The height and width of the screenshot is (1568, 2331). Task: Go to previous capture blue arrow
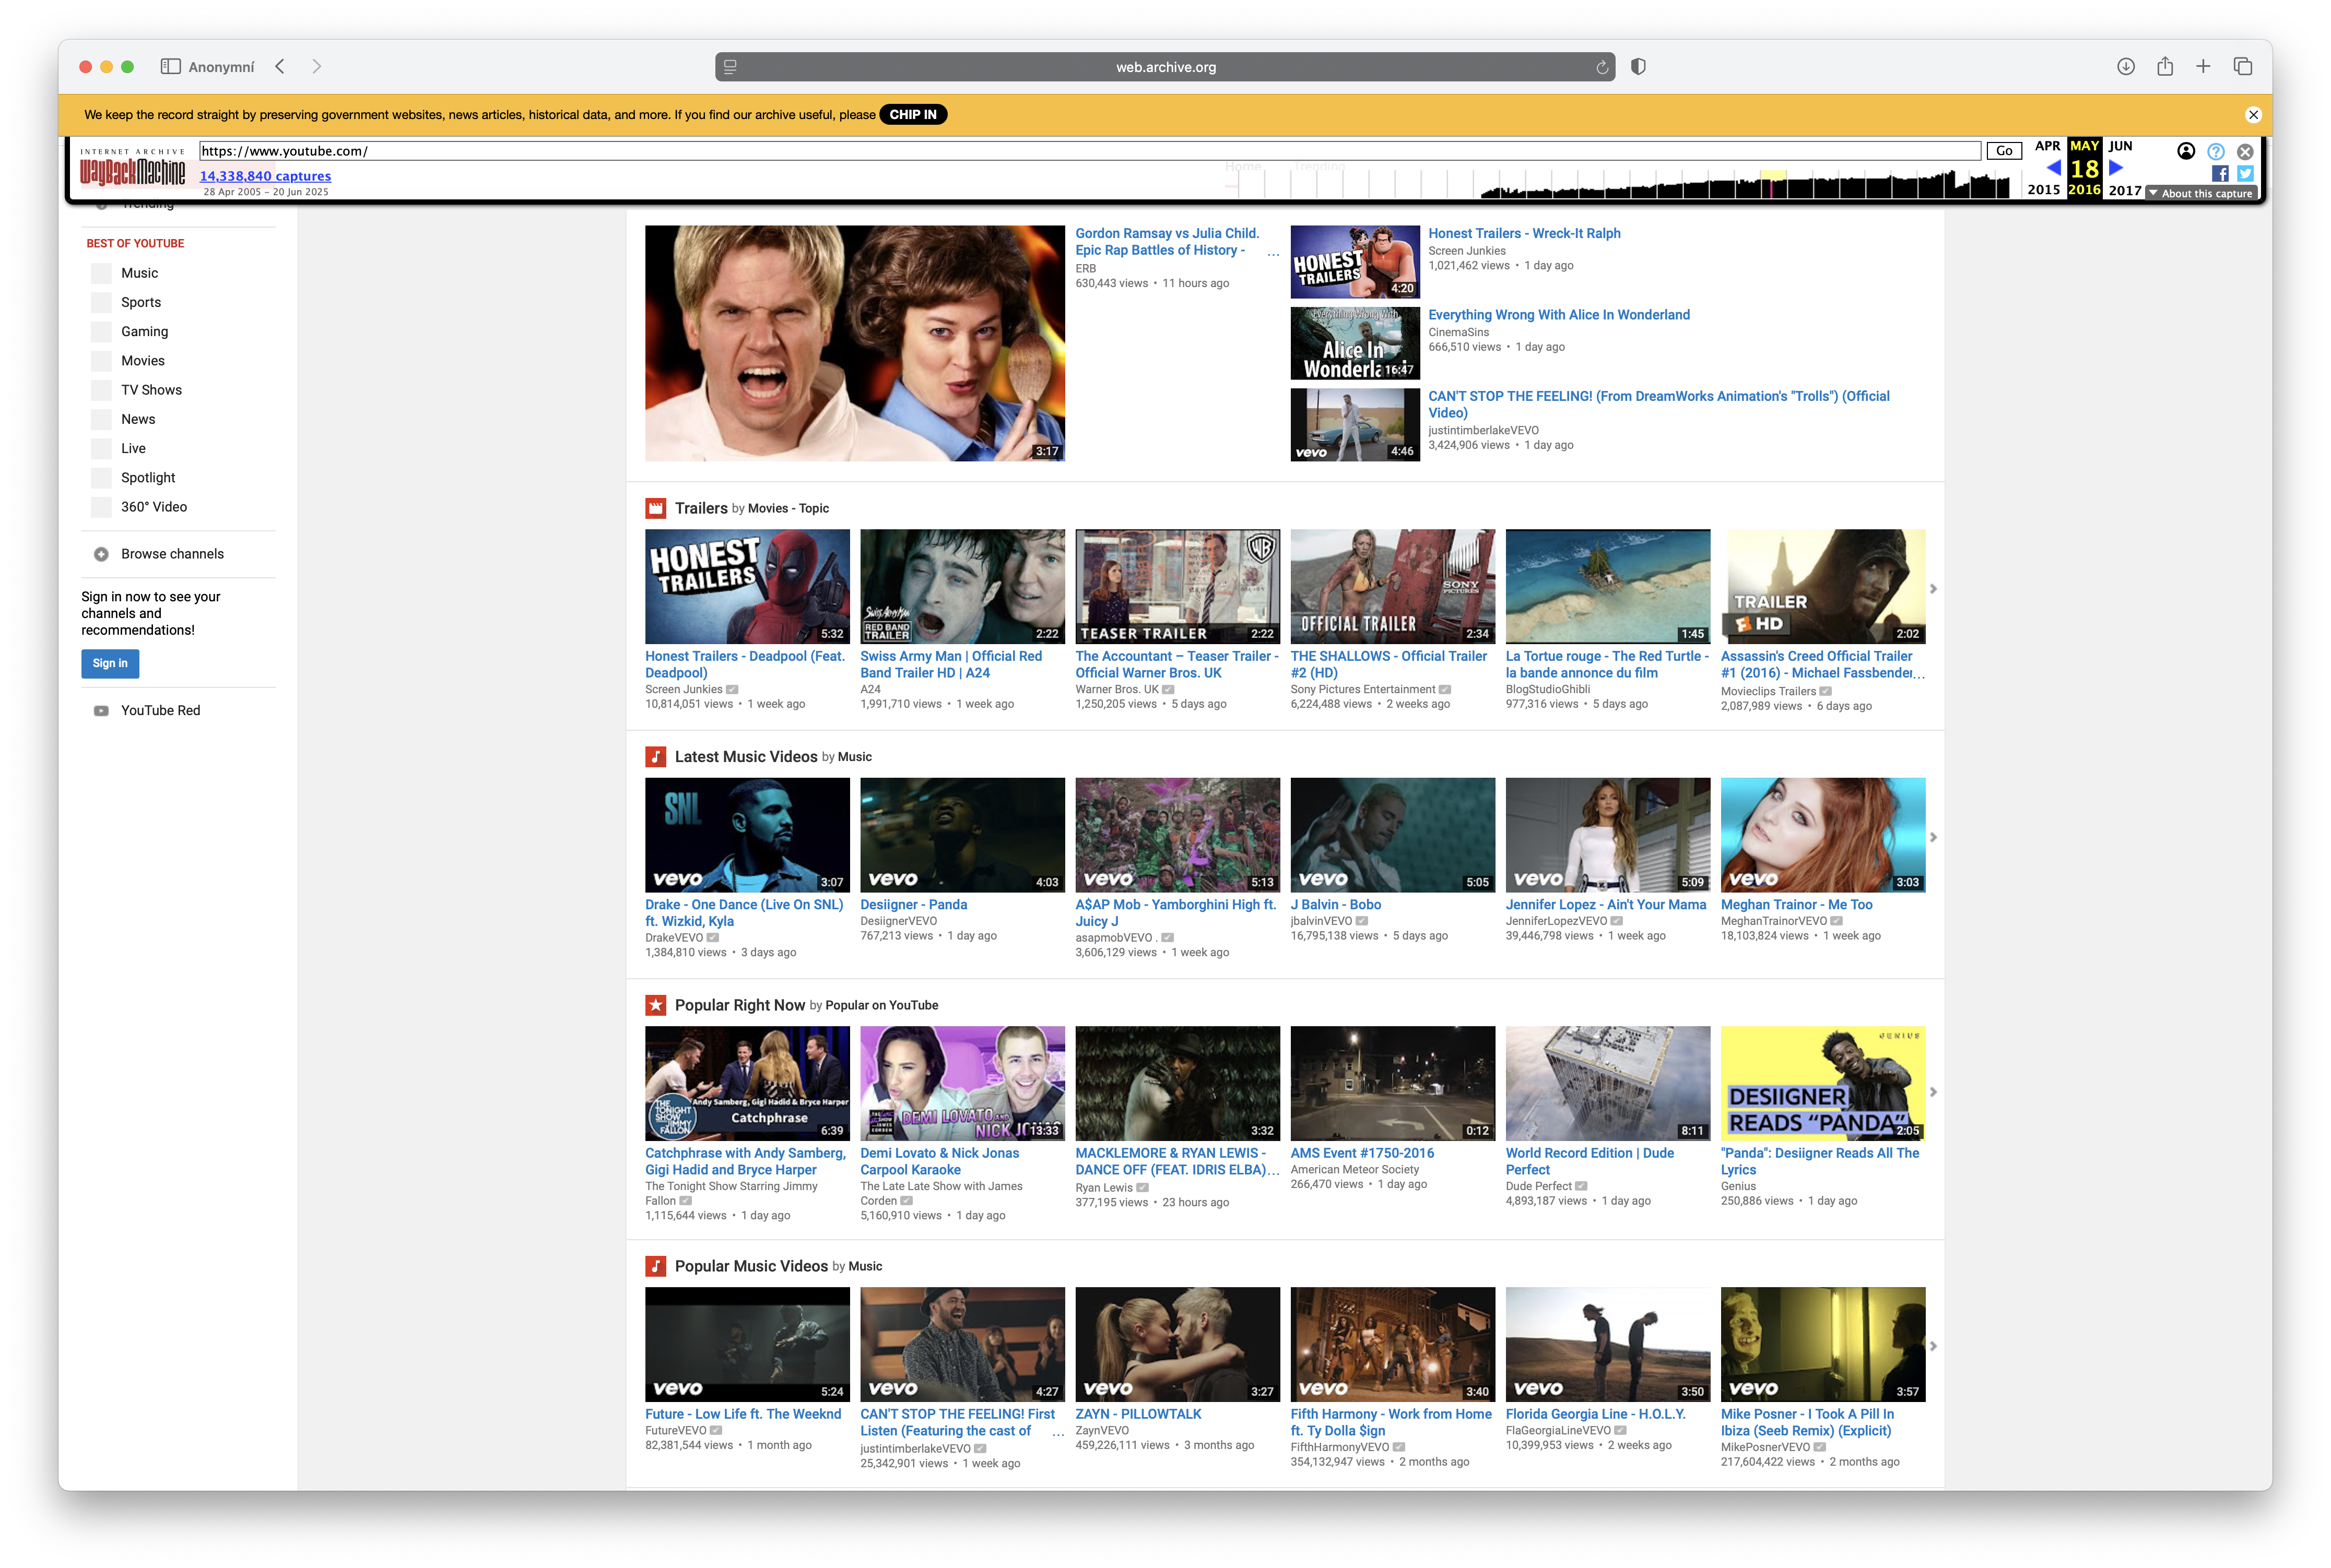point(2053,168)
